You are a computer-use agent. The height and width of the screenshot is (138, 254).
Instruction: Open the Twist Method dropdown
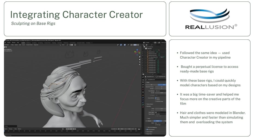[161, 91]
